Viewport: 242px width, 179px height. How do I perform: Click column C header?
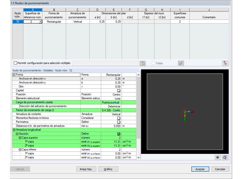77,10
